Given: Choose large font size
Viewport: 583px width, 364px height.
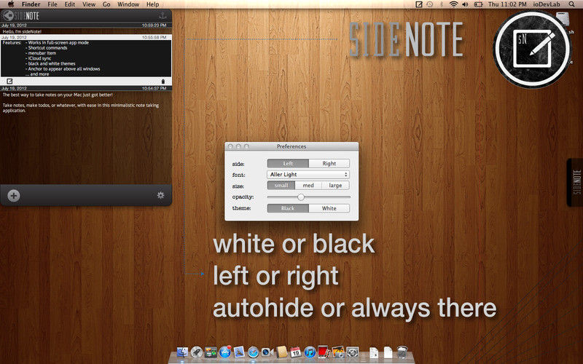Looking at the screenshot, I should [x=335, y=186].
